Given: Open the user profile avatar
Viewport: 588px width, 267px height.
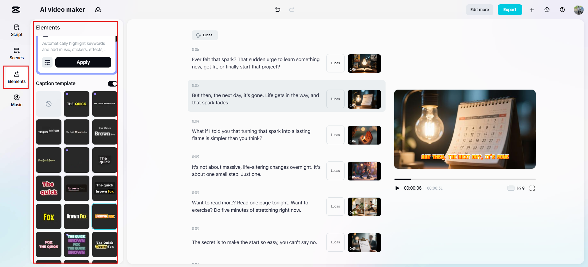Looking at the screenshot, I should (x=579, y=10).
